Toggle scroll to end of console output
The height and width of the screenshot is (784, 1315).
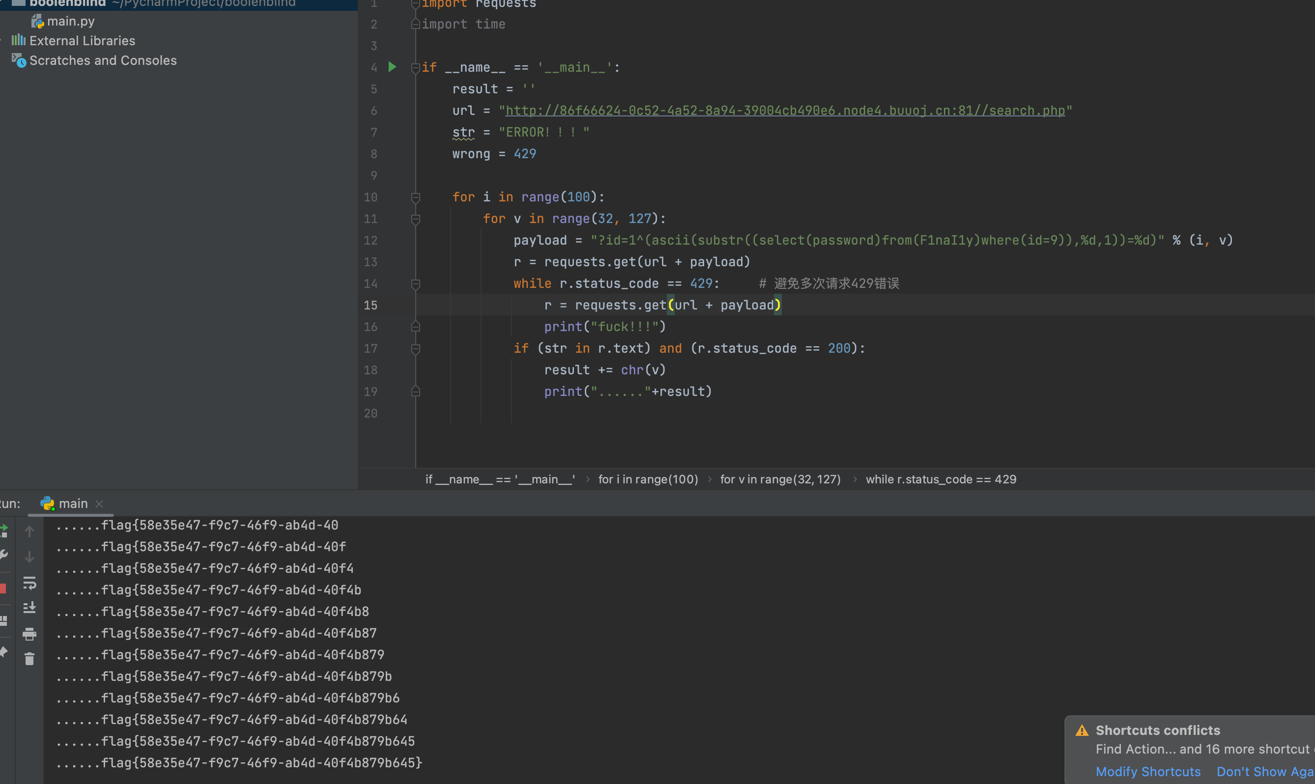click(x=29, y=608)
